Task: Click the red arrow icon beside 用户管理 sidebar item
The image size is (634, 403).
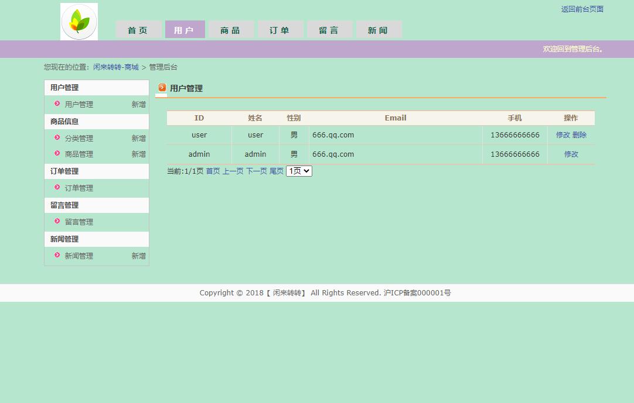Action: pos(57,104)
